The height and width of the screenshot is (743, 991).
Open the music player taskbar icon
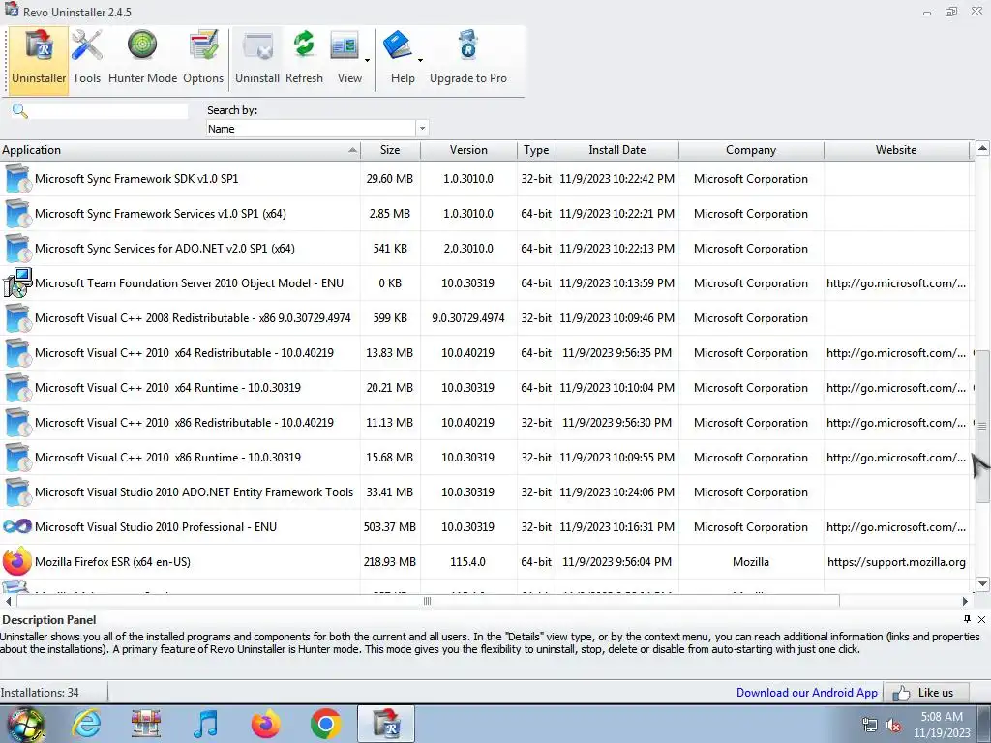[x=206, y=724]
